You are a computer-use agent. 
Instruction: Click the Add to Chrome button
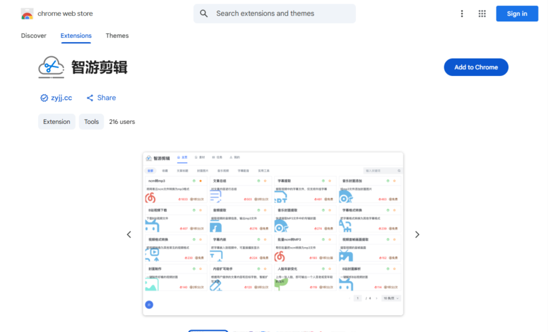[x=476, y=67]
